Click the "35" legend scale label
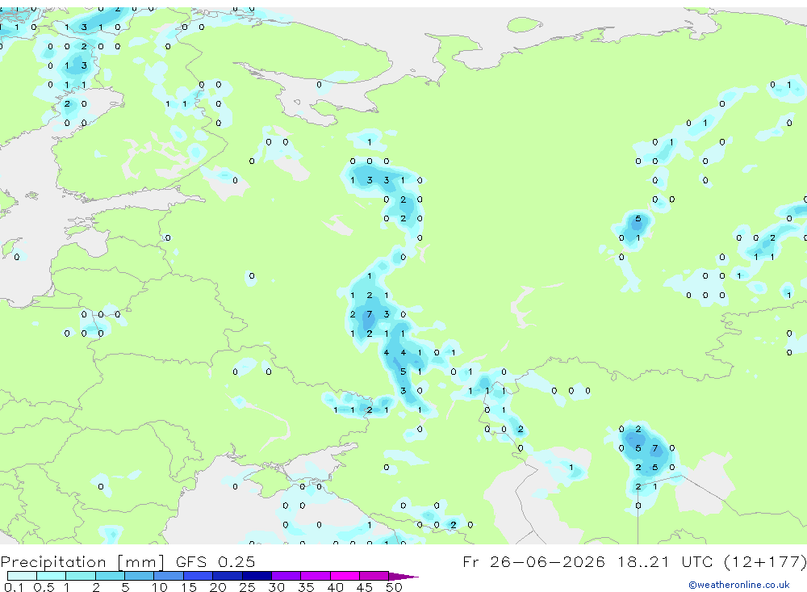Image resolution: width=807 pixels, height=592 pixels. (306, 587)
